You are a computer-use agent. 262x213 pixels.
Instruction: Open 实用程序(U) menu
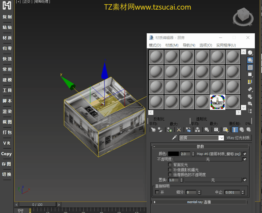[x=226, y=45]
